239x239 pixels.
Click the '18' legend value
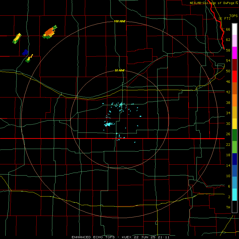coord(228,155)
